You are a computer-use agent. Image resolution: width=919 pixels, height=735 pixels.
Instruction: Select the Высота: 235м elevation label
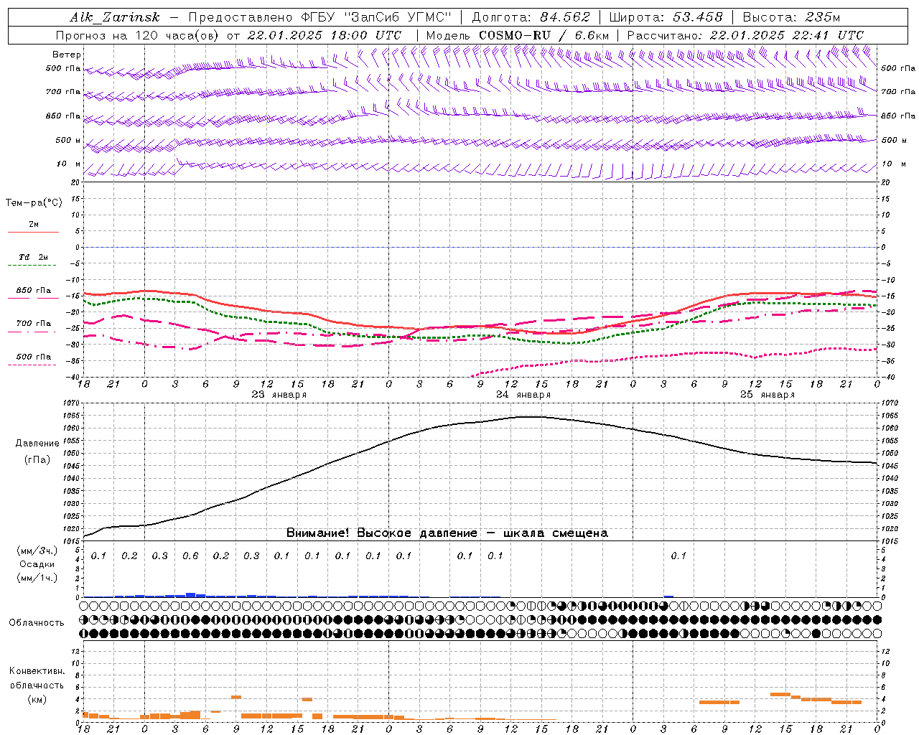[791, 17]
